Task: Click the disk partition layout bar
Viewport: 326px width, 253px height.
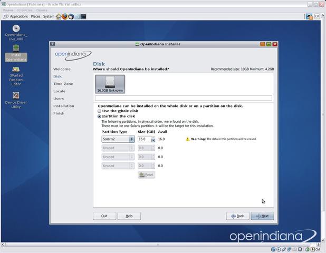Action: (x=184, y=98)
